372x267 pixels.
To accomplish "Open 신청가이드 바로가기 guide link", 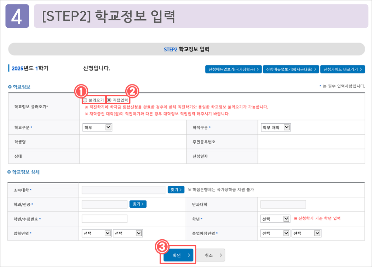I will (342, 69).
